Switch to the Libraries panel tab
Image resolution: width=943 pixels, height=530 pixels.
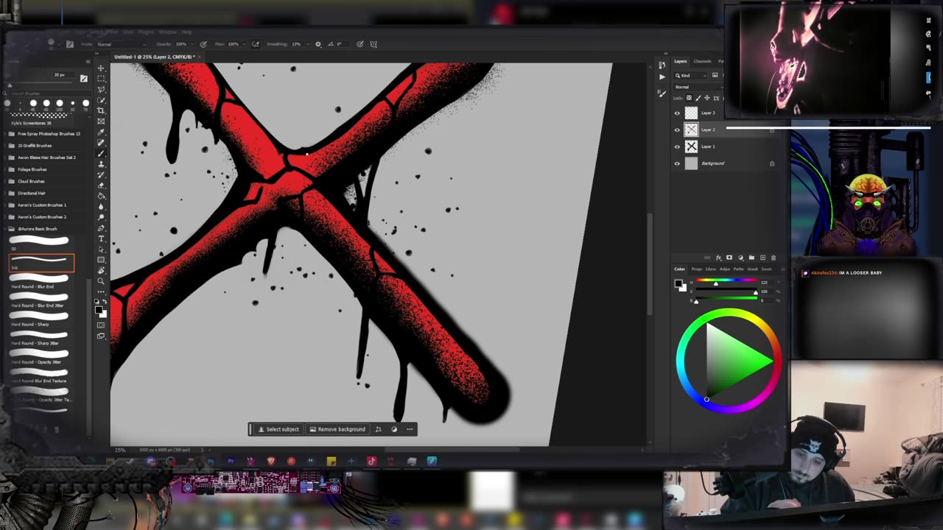[711, 269]
